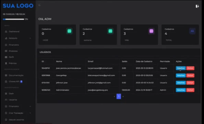Open Chaves API in the sidebar
204x124 pixels.
(14, 82)
